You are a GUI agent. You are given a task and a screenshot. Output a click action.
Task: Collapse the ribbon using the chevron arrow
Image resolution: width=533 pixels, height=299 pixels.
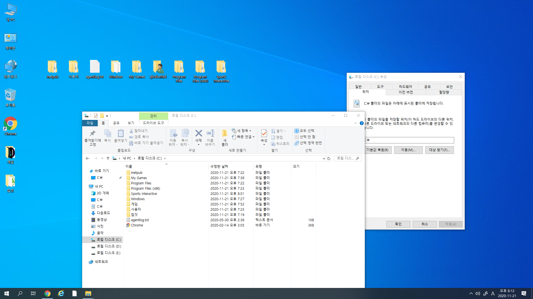point(356,123)
